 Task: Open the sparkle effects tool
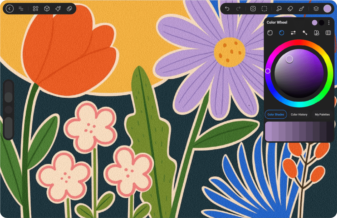(58, 9)
